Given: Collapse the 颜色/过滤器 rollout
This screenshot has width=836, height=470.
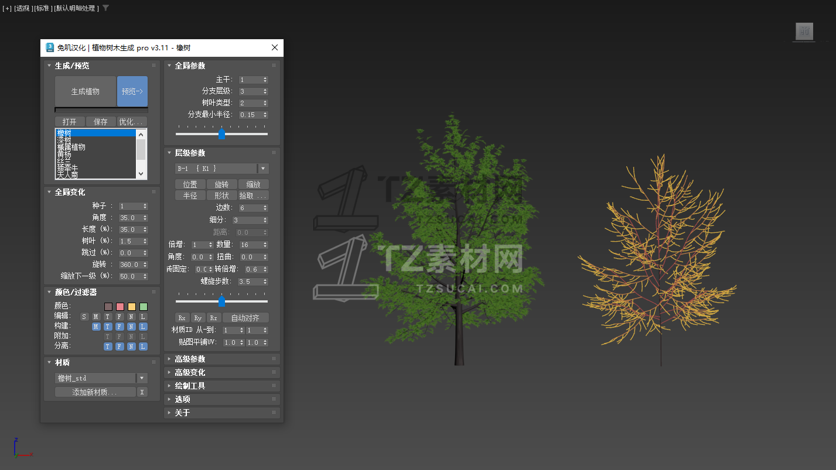Looking at the screenshot, I should click(x=102, y=292).
